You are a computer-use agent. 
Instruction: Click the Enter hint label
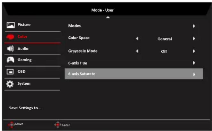(x=66, y=125)
